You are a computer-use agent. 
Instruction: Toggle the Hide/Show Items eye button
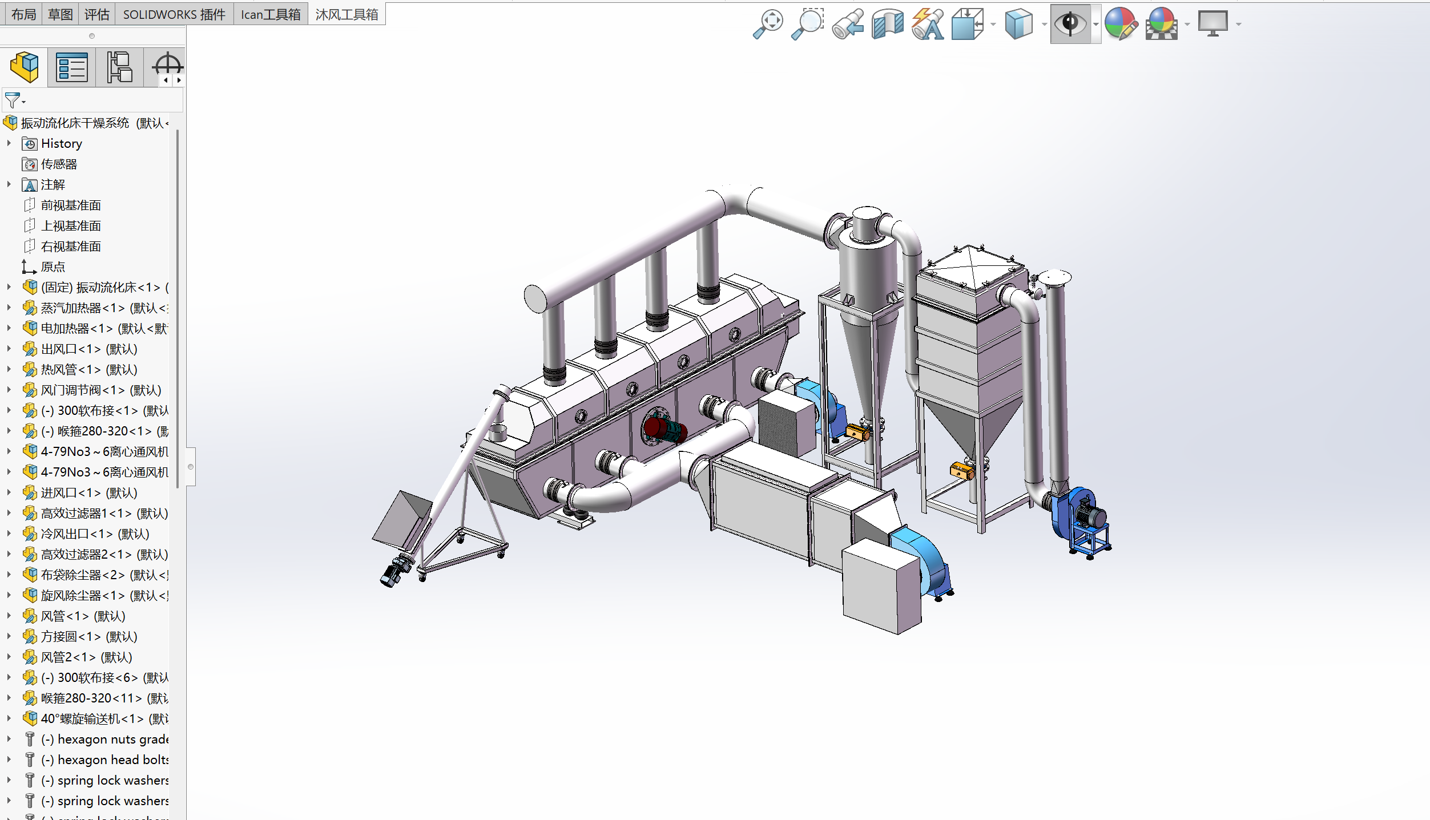pyautogui.click(x=1070, y=24)
